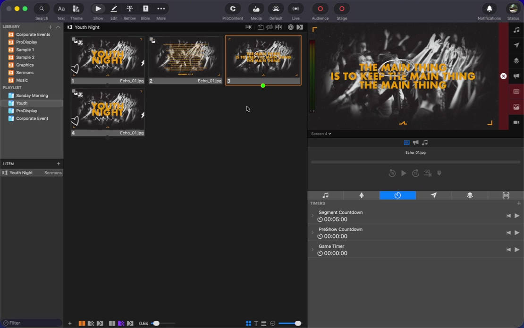This screenshot has height=328, width=524.
Task: Switch to list view of slides
Action: point(264,323)
